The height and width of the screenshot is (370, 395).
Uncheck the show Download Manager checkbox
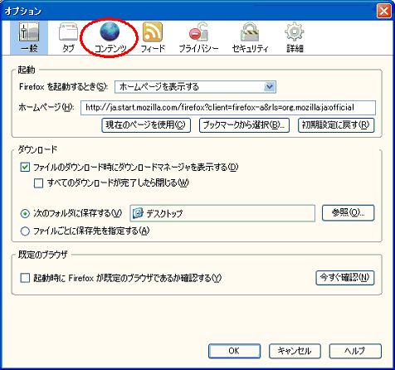point(25,168)
